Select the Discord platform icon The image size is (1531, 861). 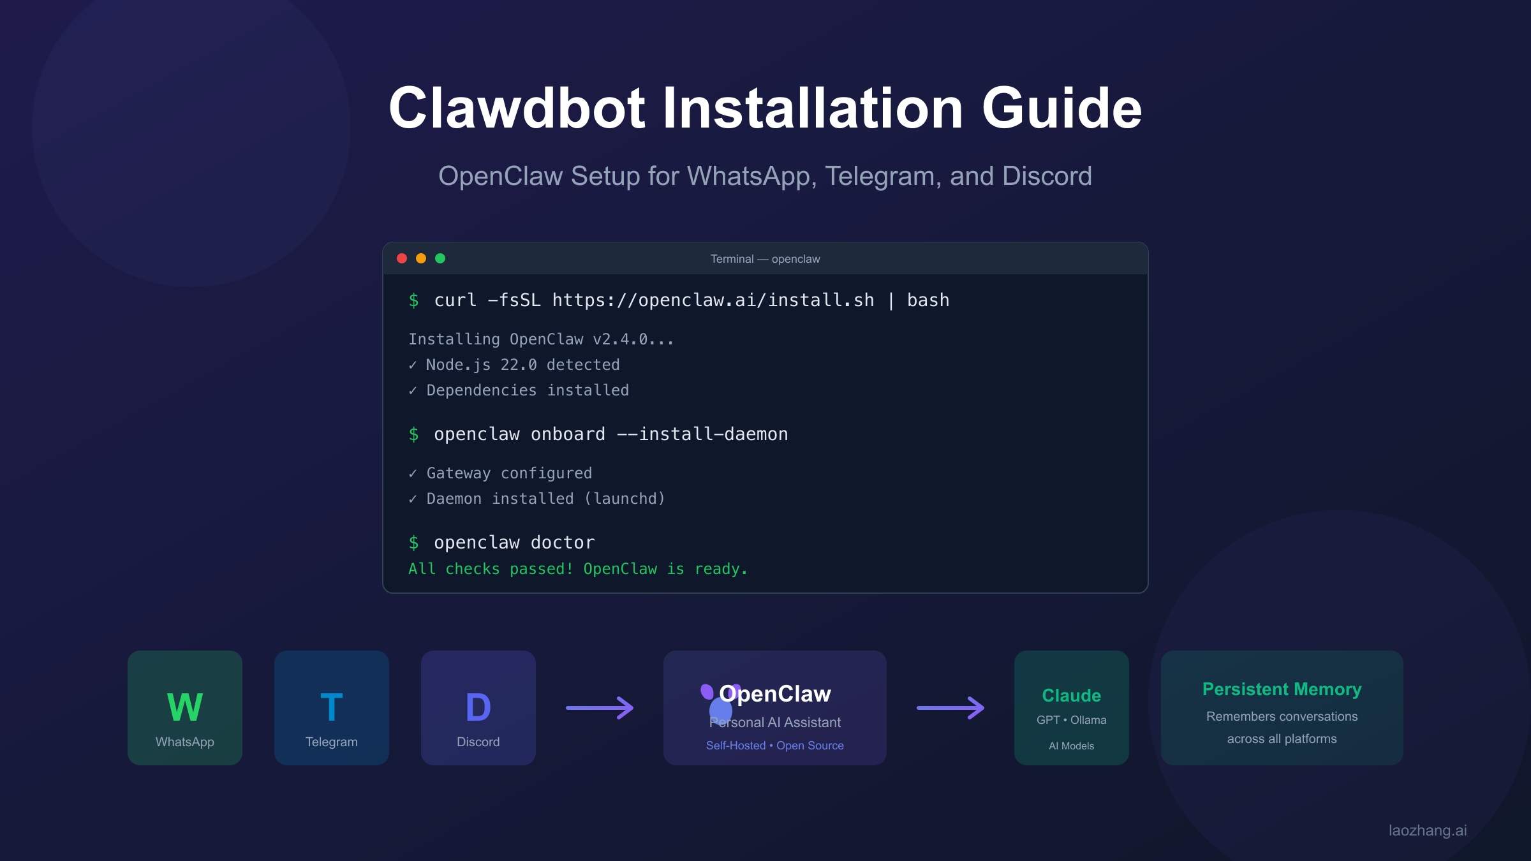click(478, 705)
